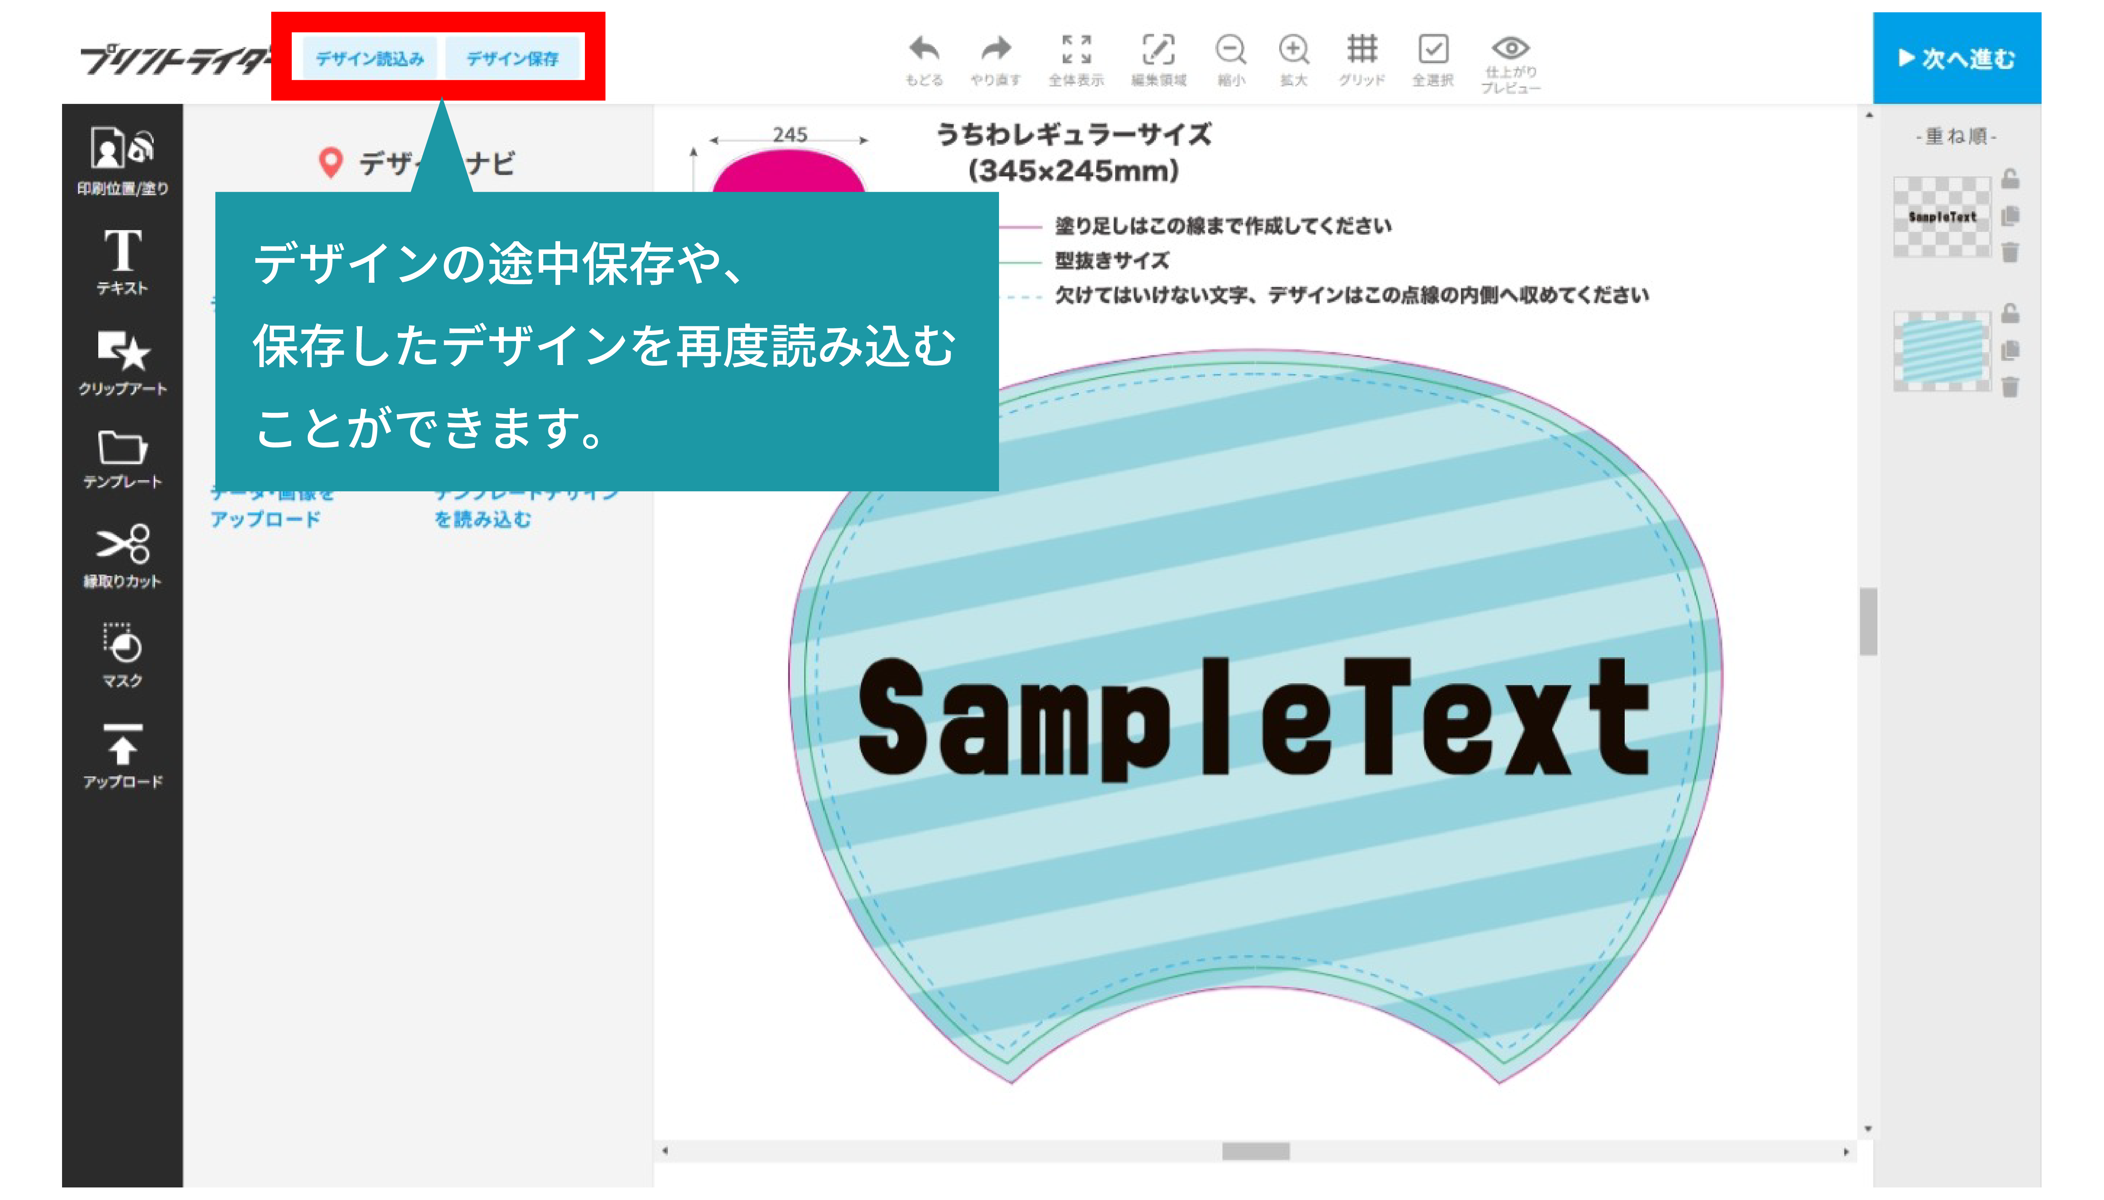Toggle lock on SampleText layer

[2010, 179]
